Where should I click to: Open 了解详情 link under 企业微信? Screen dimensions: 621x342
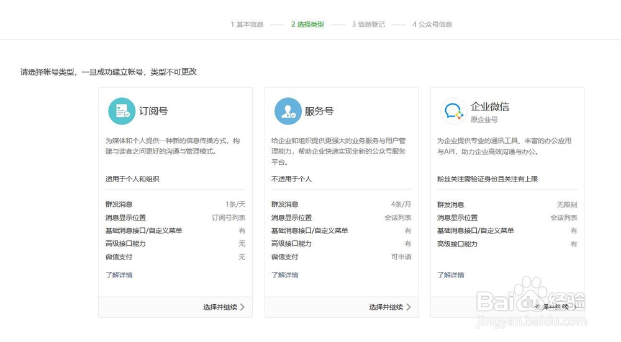click(450, 275)
